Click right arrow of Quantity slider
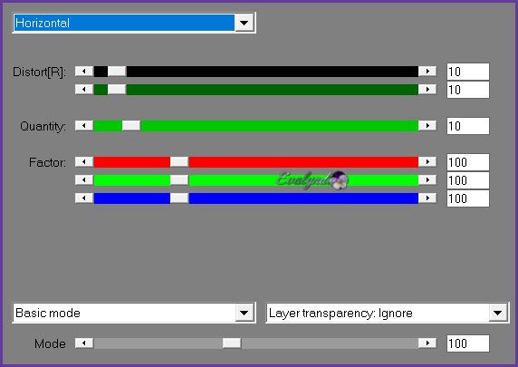 [x=427, y=126]
